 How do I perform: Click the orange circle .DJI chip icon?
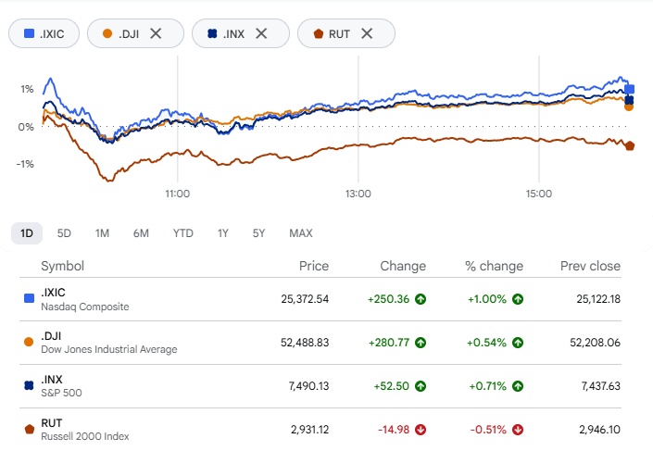(x=107, y=33)
